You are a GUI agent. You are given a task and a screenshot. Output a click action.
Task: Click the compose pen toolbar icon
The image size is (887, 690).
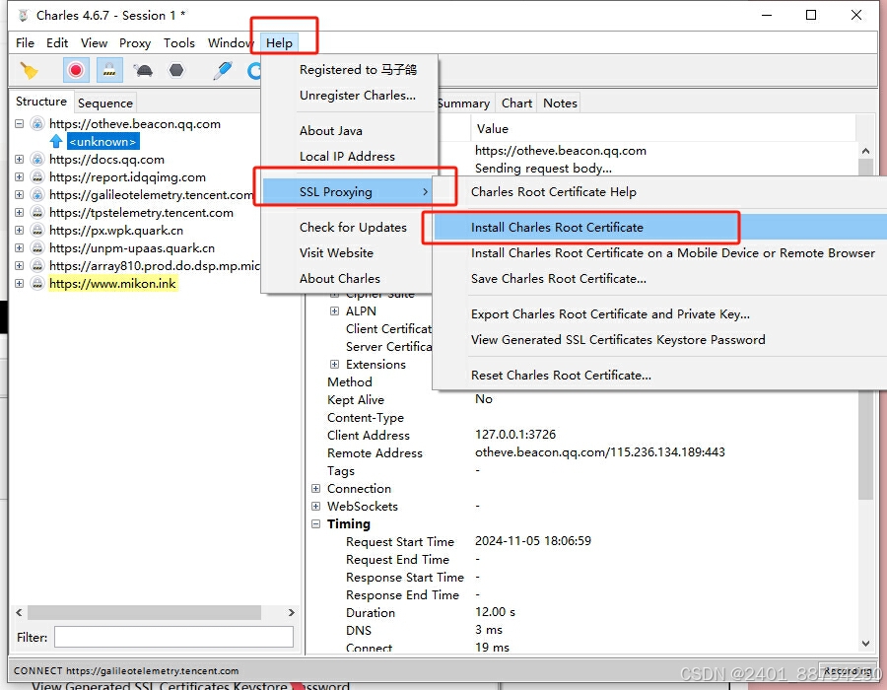[222, 71]
